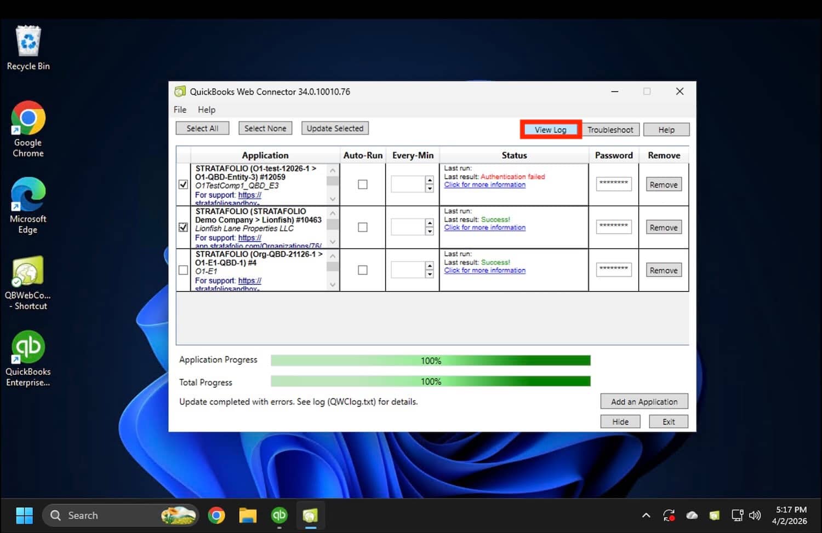Screen dimensions: 822x533
Task: Click password field for Lionfish application
Action: (x=613, y=227)
